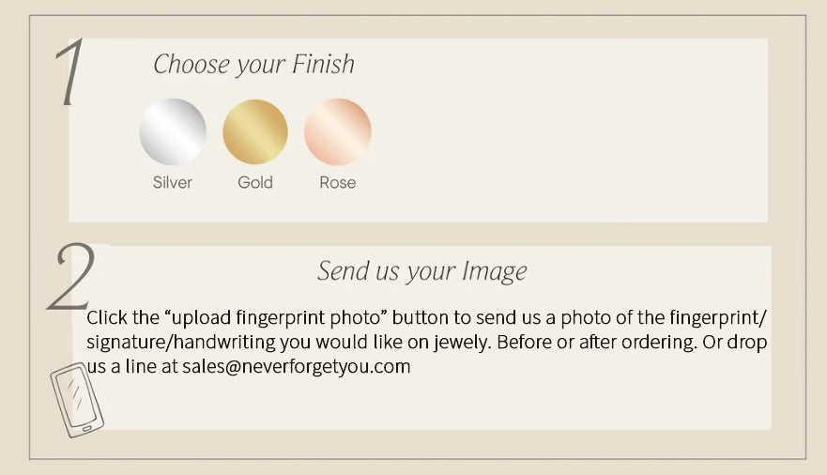Click the Send us your Image heading
The width and height of the screenshot is (827, 475).
coord(421,271)
